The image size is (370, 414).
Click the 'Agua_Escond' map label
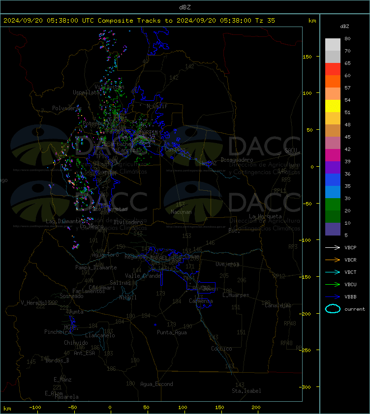click(156, 384)
